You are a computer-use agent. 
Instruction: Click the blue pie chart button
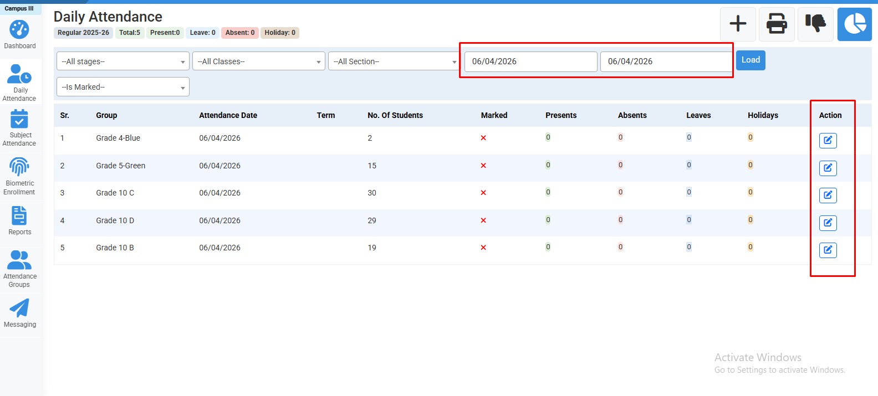tap(855, 24)
